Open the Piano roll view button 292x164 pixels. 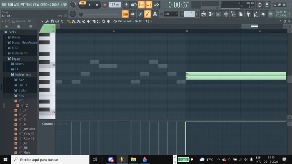tap(211, 14)
